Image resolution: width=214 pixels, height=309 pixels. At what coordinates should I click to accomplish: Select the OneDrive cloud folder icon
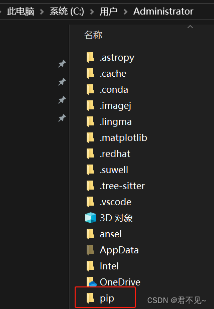click(91, 282)
